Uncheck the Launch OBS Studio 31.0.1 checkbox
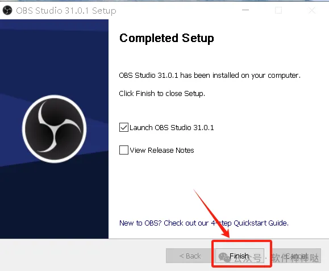This screenshot has height=271, width=329. [x=123, y=127]
